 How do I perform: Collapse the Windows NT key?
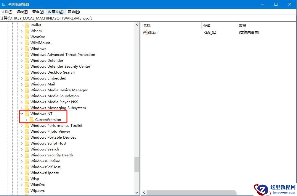click(x=21, y=114)
